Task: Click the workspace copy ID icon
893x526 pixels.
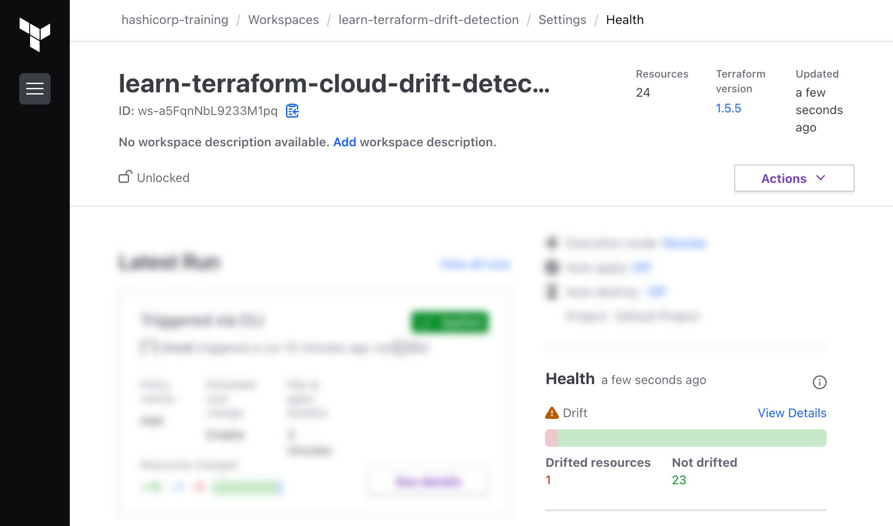Action: [x=292, y=111]
